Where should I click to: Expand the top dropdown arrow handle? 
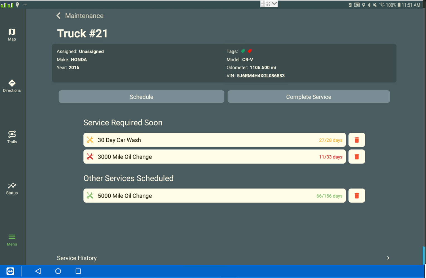(274, 4)
